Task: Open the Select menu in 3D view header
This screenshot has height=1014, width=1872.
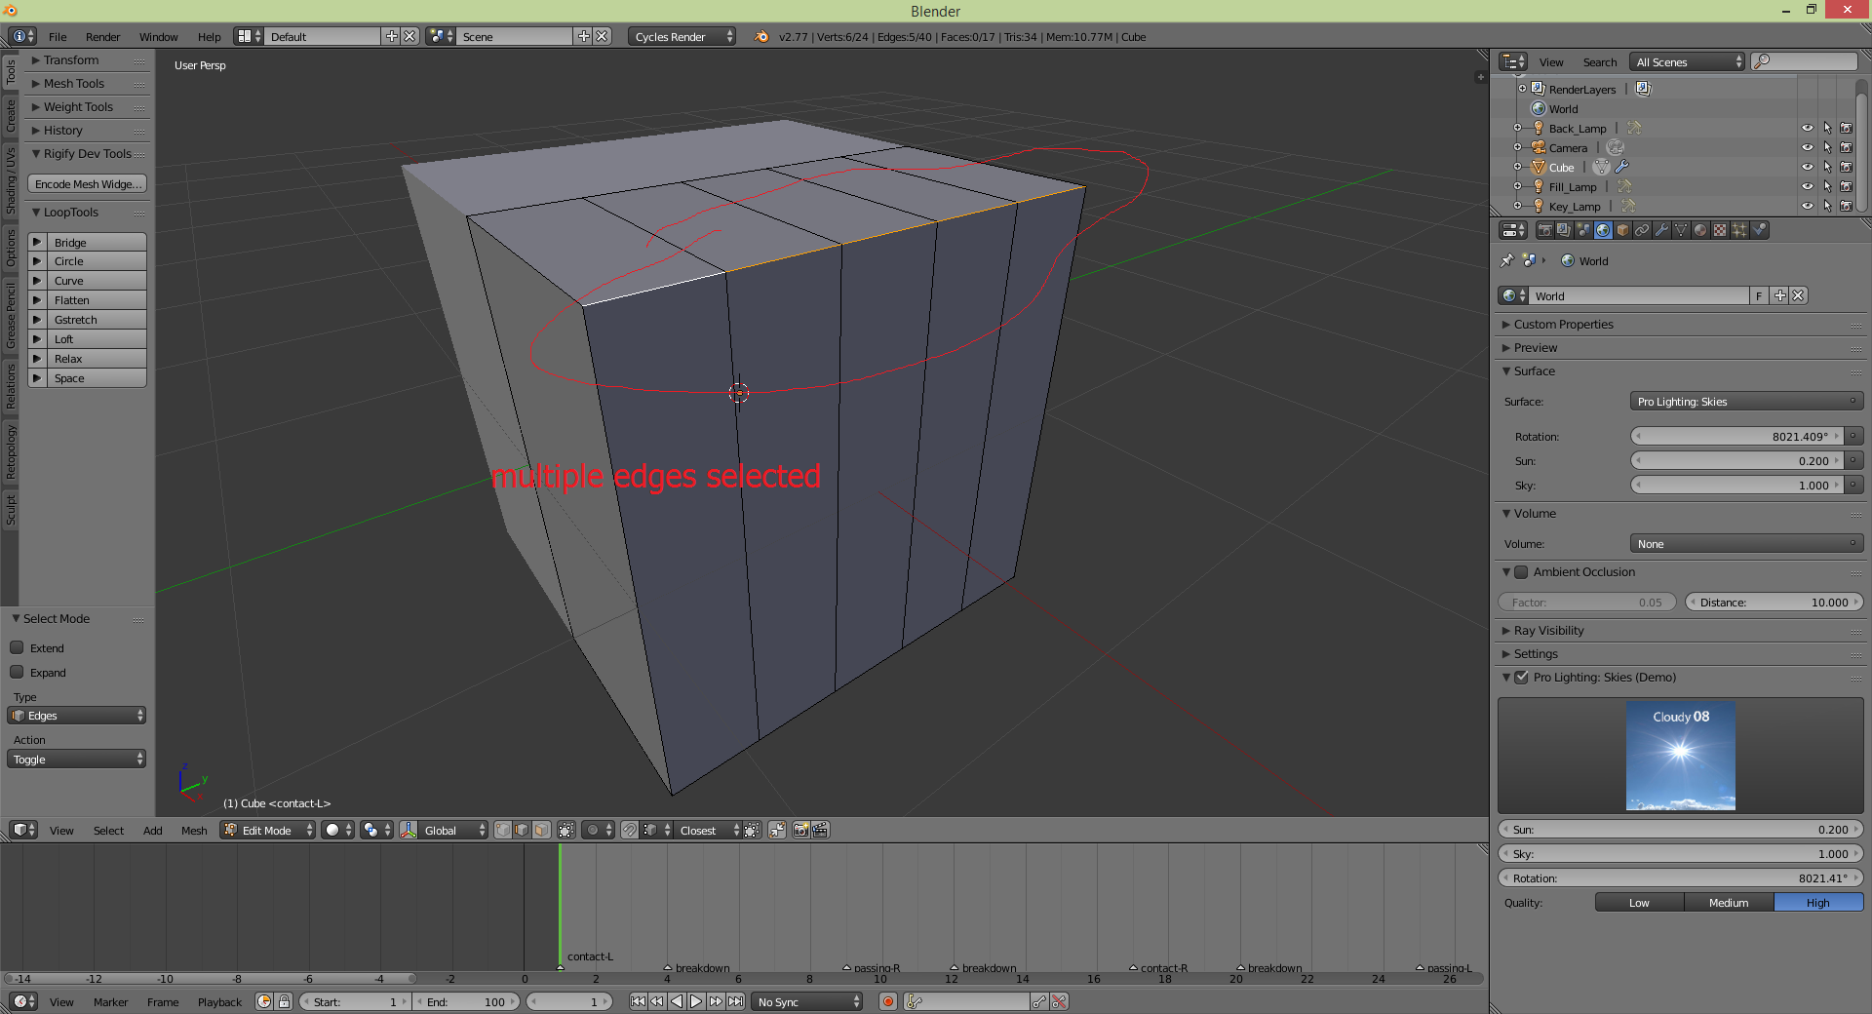Action: pos(108,830)
